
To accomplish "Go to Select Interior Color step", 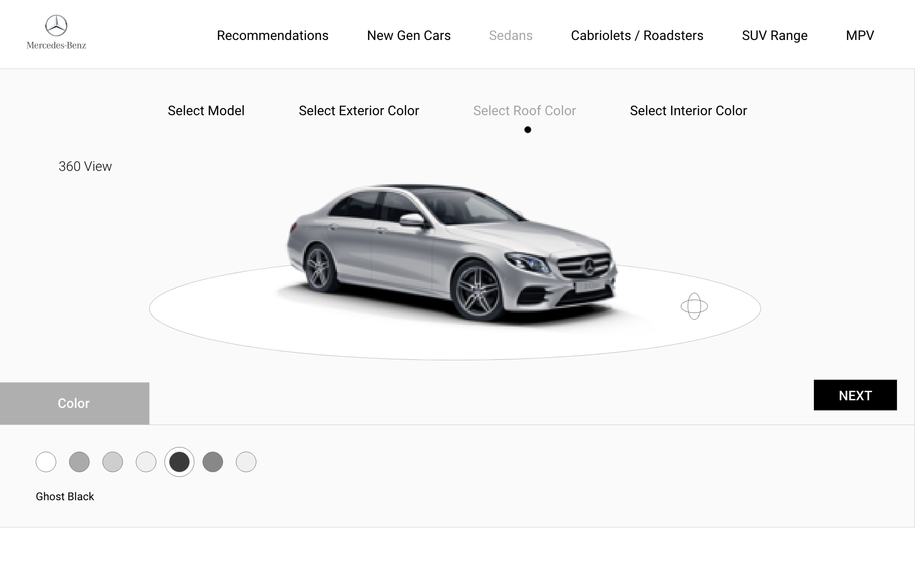I will coord(688,111).
